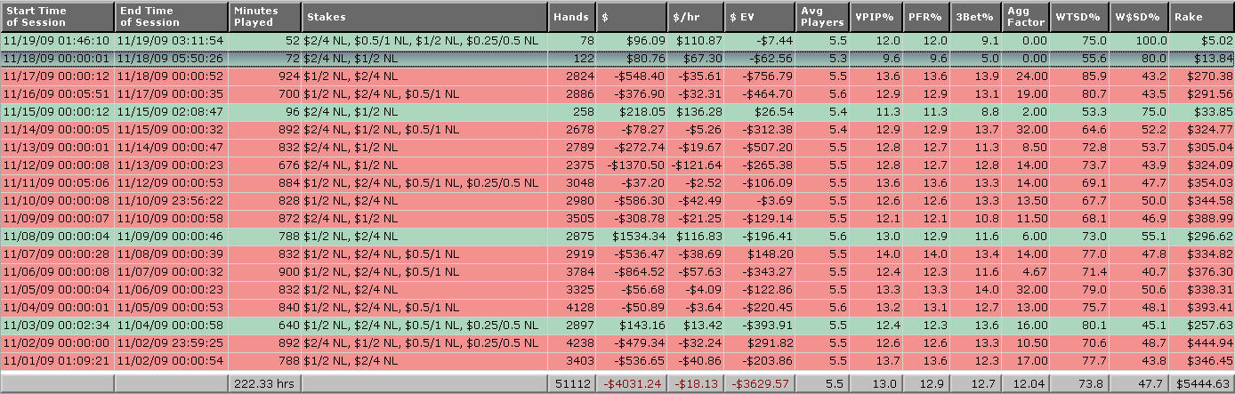
Task: Click the WTSD% column header
Action: tap(1078, 16)
